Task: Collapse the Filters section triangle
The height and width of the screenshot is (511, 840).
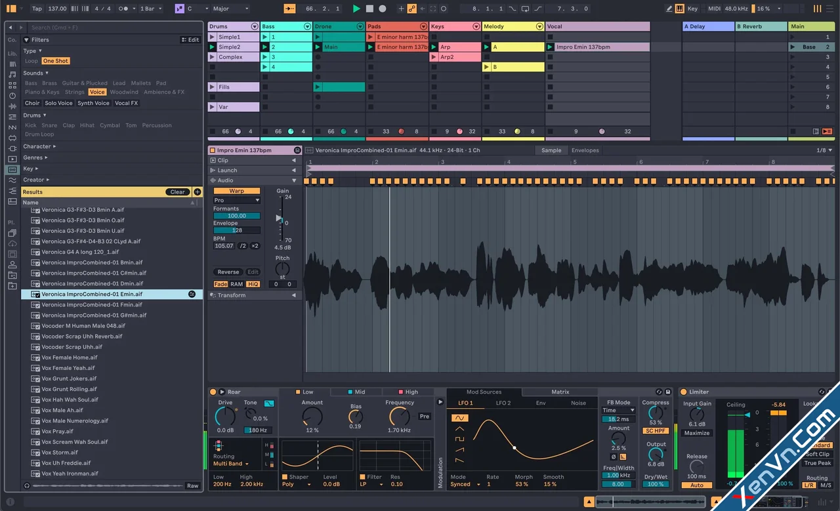Action: coord(26,39)
